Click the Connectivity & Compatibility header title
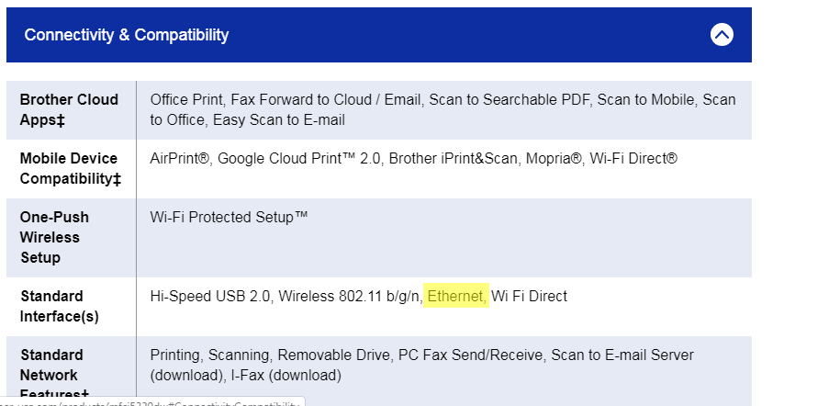This screenshot has width=840, height=406. click(127, 35)
